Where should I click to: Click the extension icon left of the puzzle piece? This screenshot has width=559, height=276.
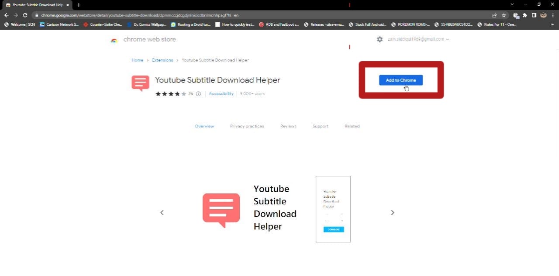point(516,15)
